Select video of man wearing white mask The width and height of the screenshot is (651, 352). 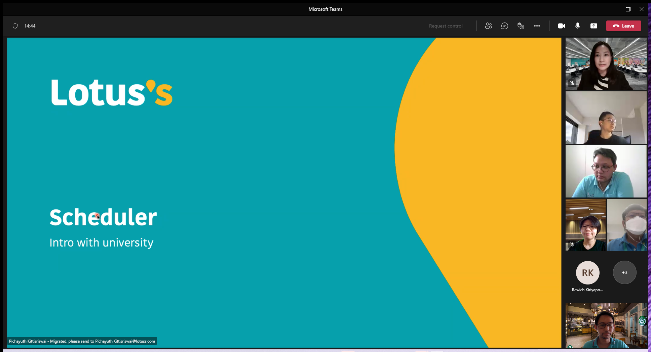627,225
